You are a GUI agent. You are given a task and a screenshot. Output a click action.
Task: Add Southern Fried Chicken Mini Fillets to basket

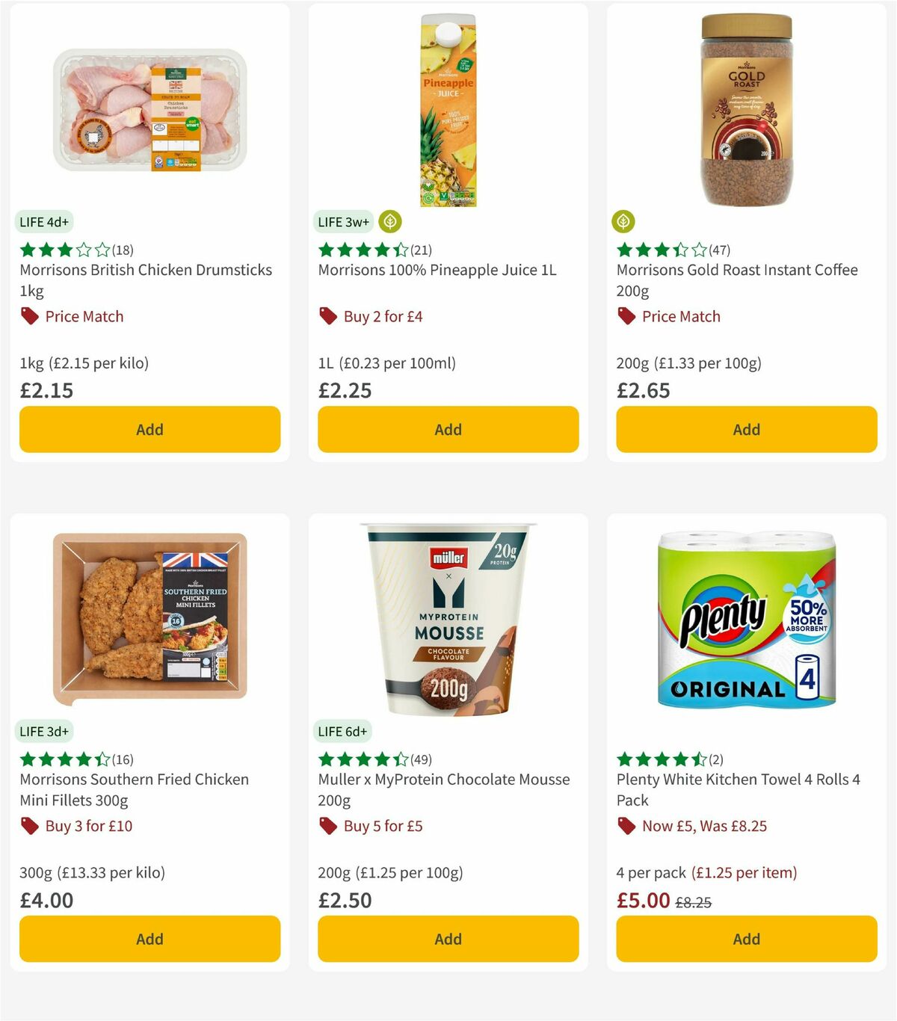click(149, 939)
